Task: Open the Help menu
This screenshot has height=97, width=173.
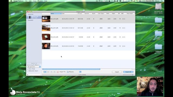Action: click(46, 1)
